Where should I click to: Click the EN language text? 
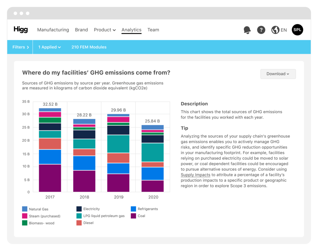point(284,30)
